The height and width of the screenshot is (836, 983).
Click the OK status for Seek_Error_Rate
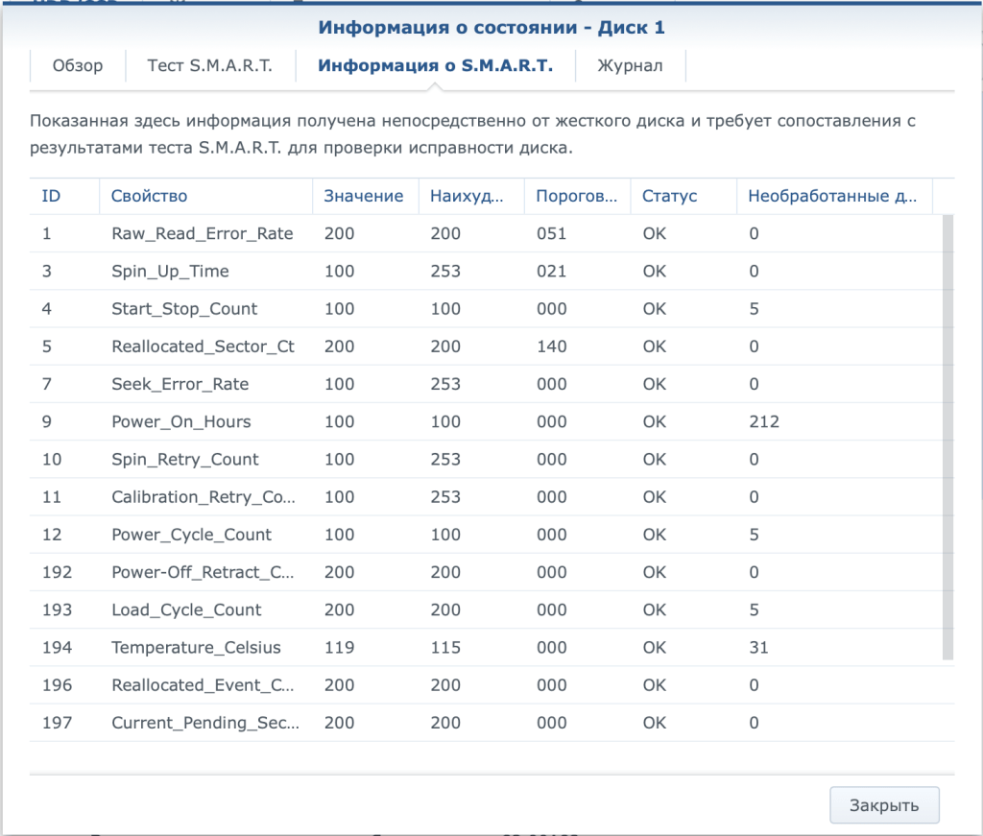pyautogui.click(x=655, y=384)
